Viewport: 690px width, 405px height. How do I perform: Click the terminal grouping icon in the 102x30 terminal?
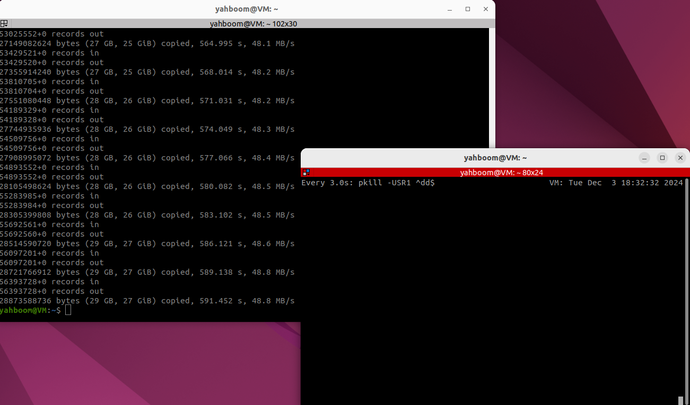click(x=4, y=23)
